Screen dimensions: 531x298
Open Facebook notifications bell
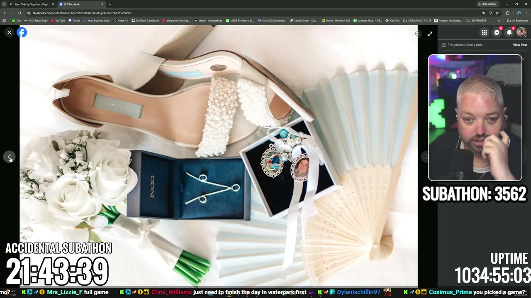pyautogui.click(x=509, y=32)
